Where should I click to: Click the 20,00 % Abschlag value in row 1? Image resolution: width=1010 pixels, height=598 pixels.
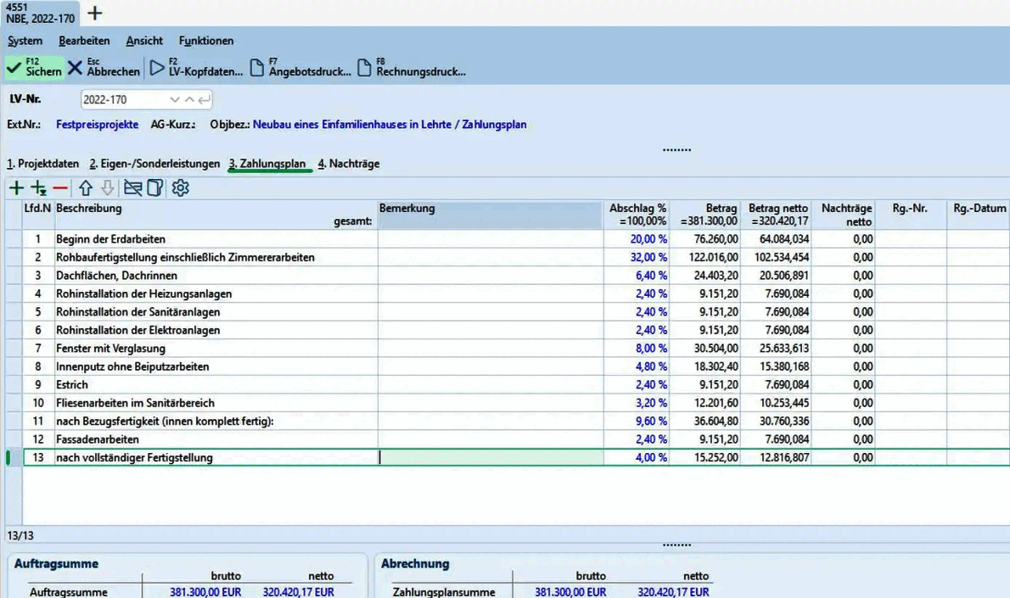tap(648, 239)
